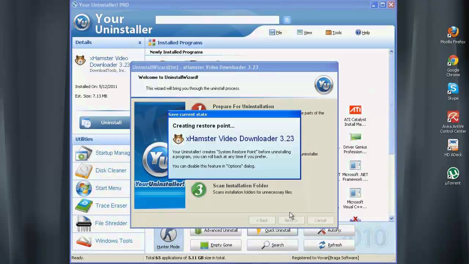Select Driver Genius Professional program
The width and height of the screenshot is (469, 264).
click(x=355, y=143)
